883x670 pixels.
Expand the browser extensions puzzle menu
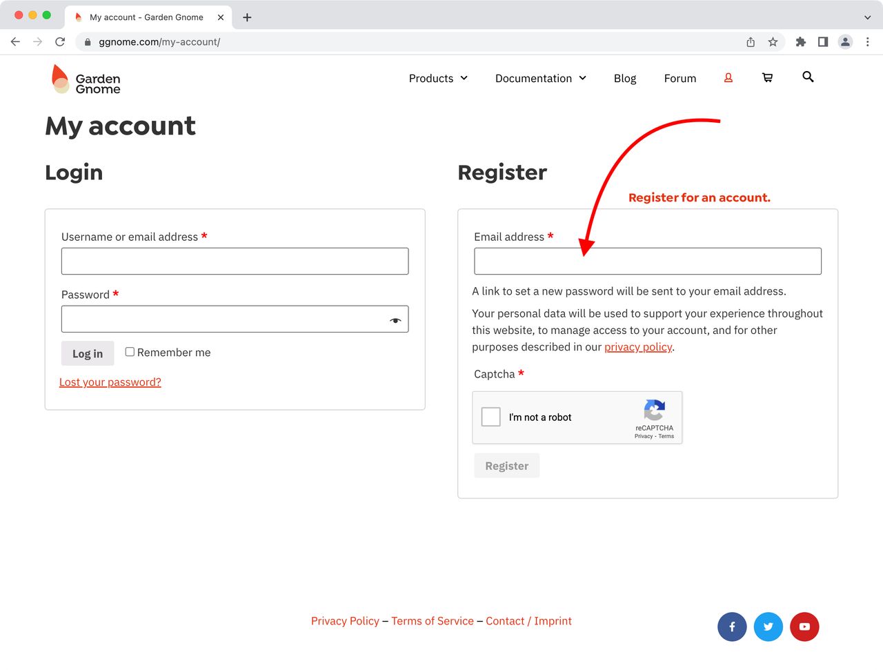click(800, 41)
